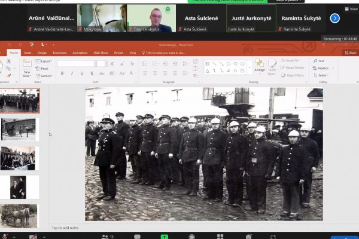Viewport: 359px width, 239px height.
Task: Toggle text Shadow formatting
Action: click(x=92, y=73)
